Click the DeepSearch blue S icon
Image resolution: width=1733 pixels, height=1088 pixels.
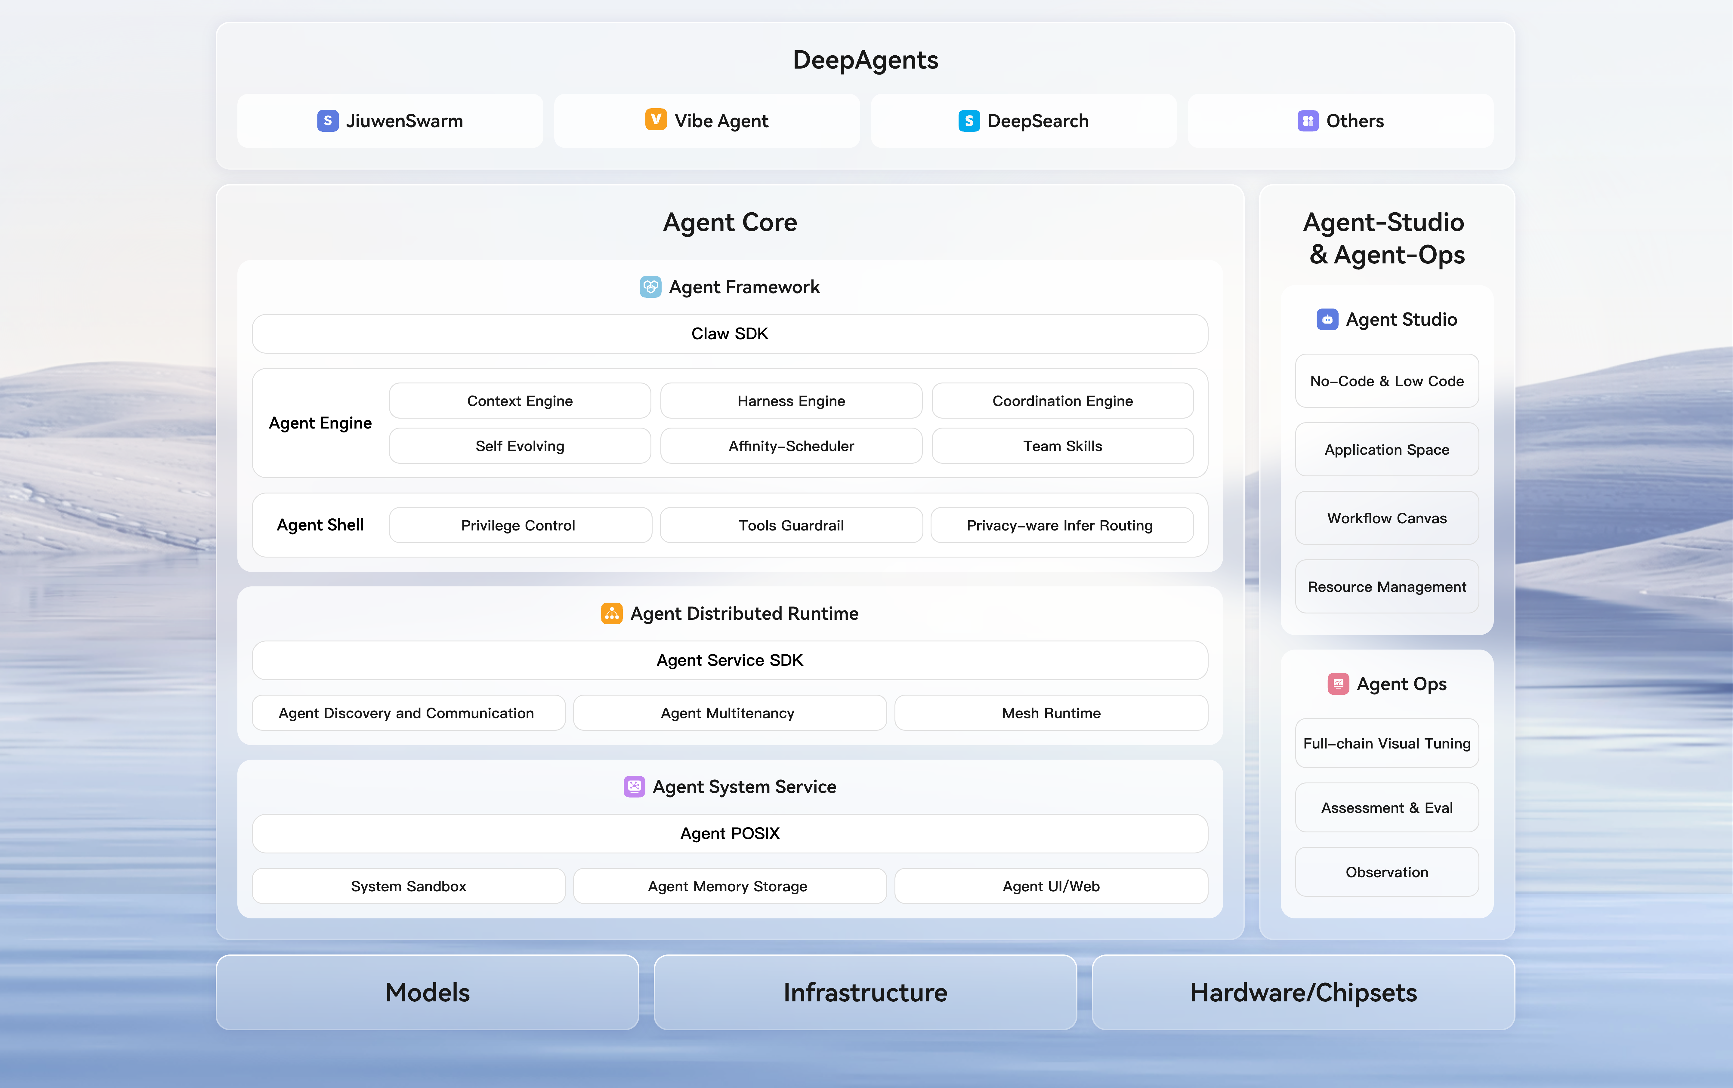click(969, 121)
